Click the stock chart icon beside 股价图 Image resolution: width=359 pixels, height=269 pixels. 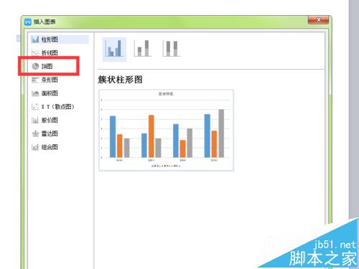point(35,120)
